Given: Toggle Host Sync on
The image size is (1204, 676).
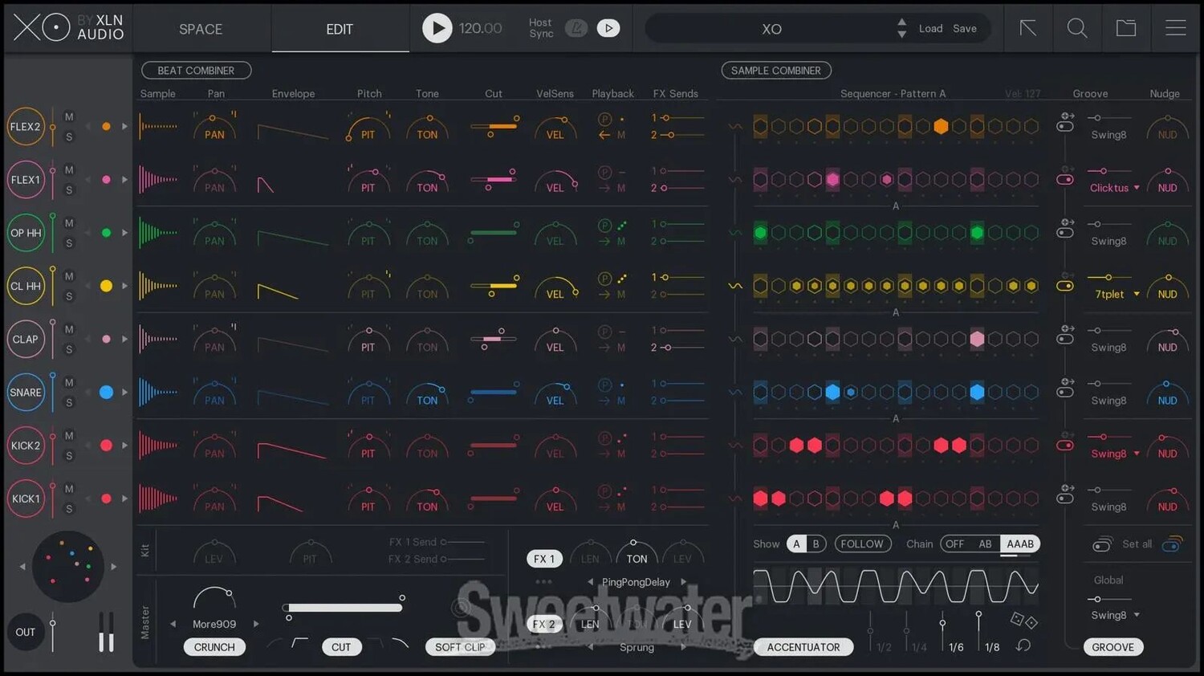Looking at the screenshot, I should (576, 29).
